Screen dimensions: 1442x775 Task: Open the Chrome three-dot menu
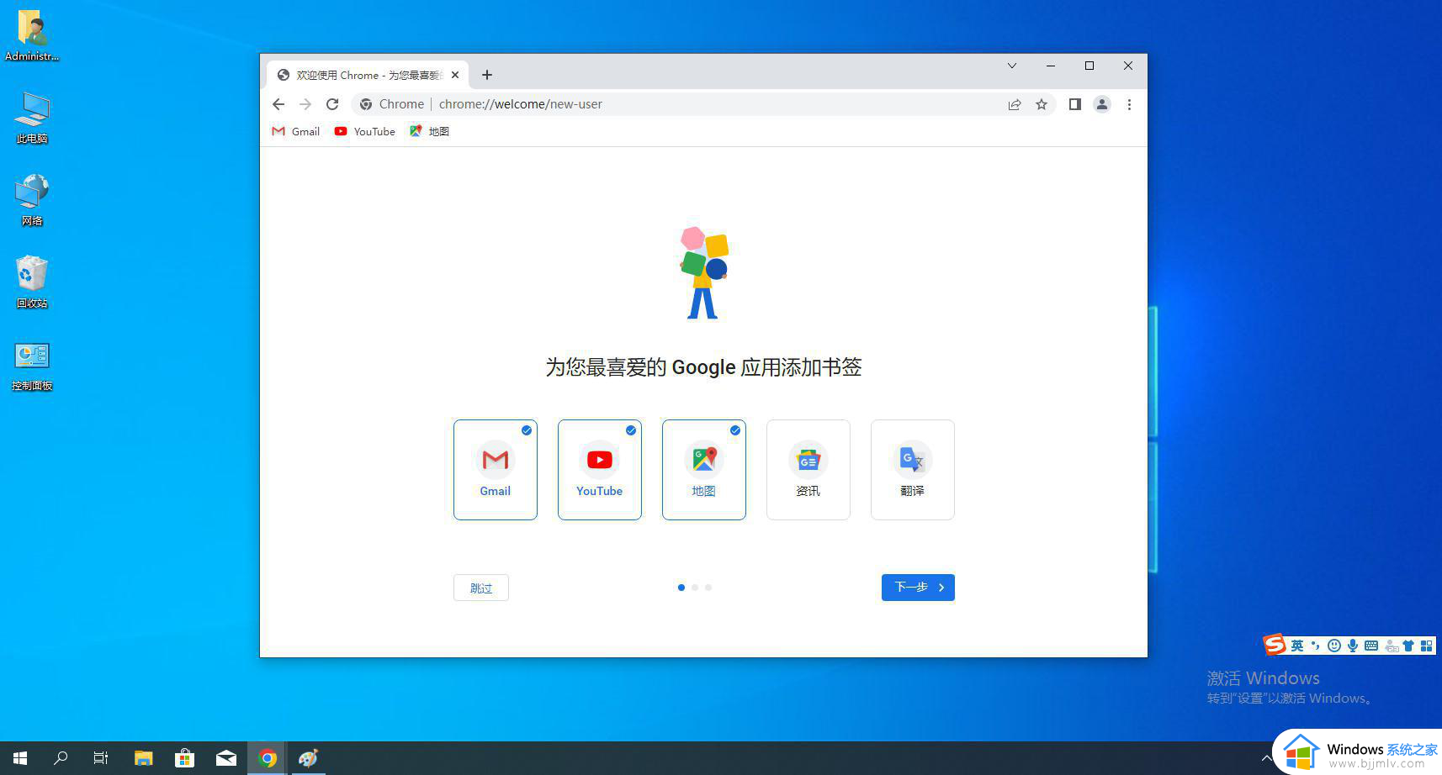point(1129,104)
